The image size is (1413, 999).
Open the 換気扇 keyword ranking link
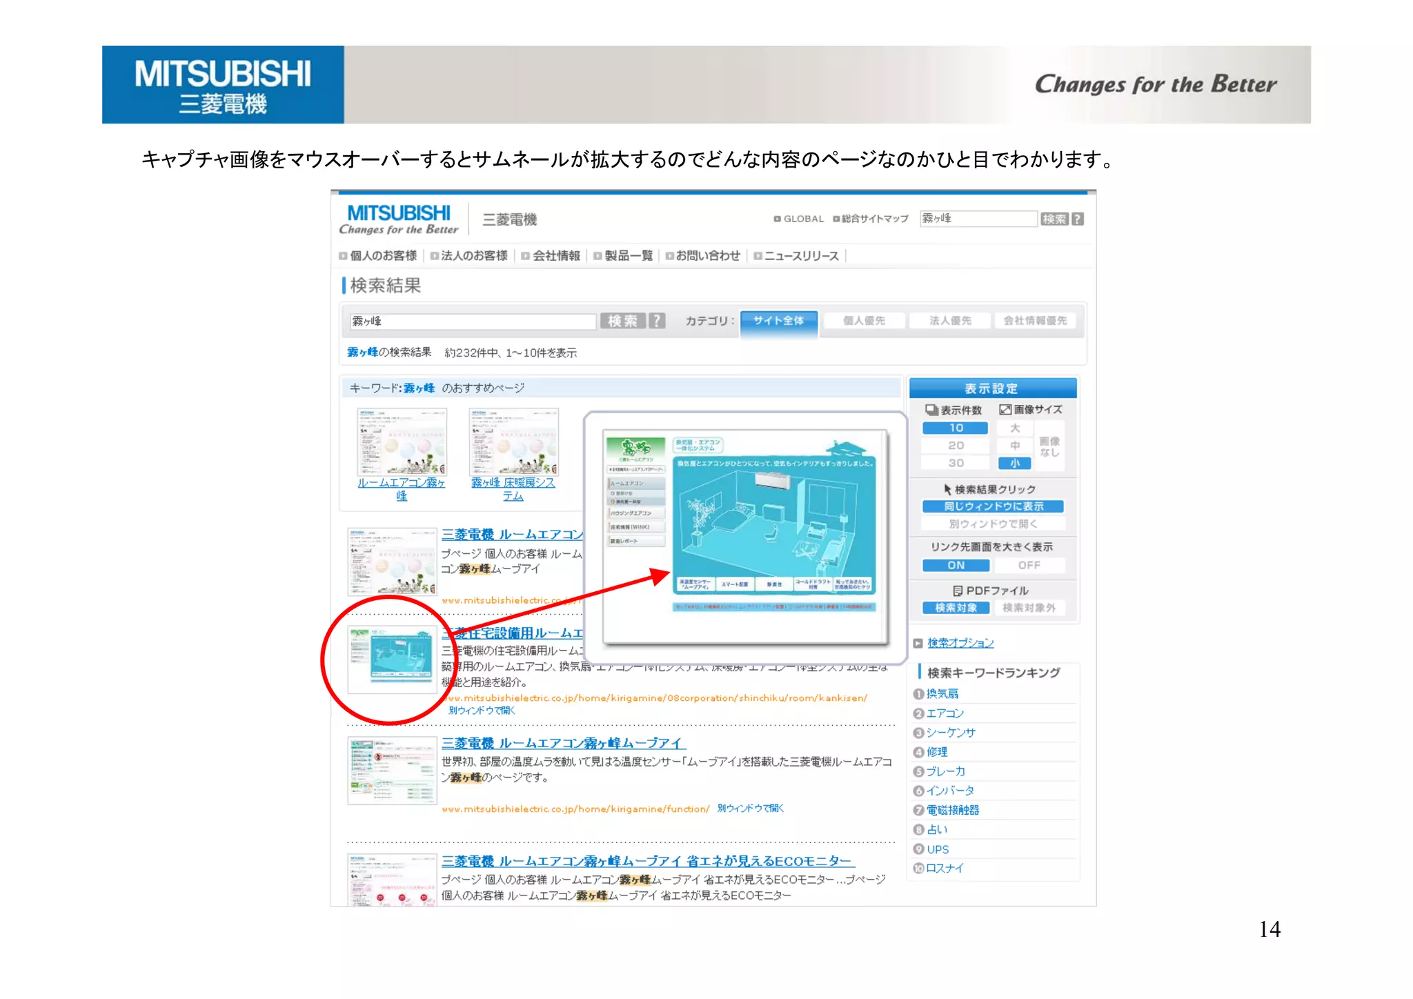pos(942,694)
